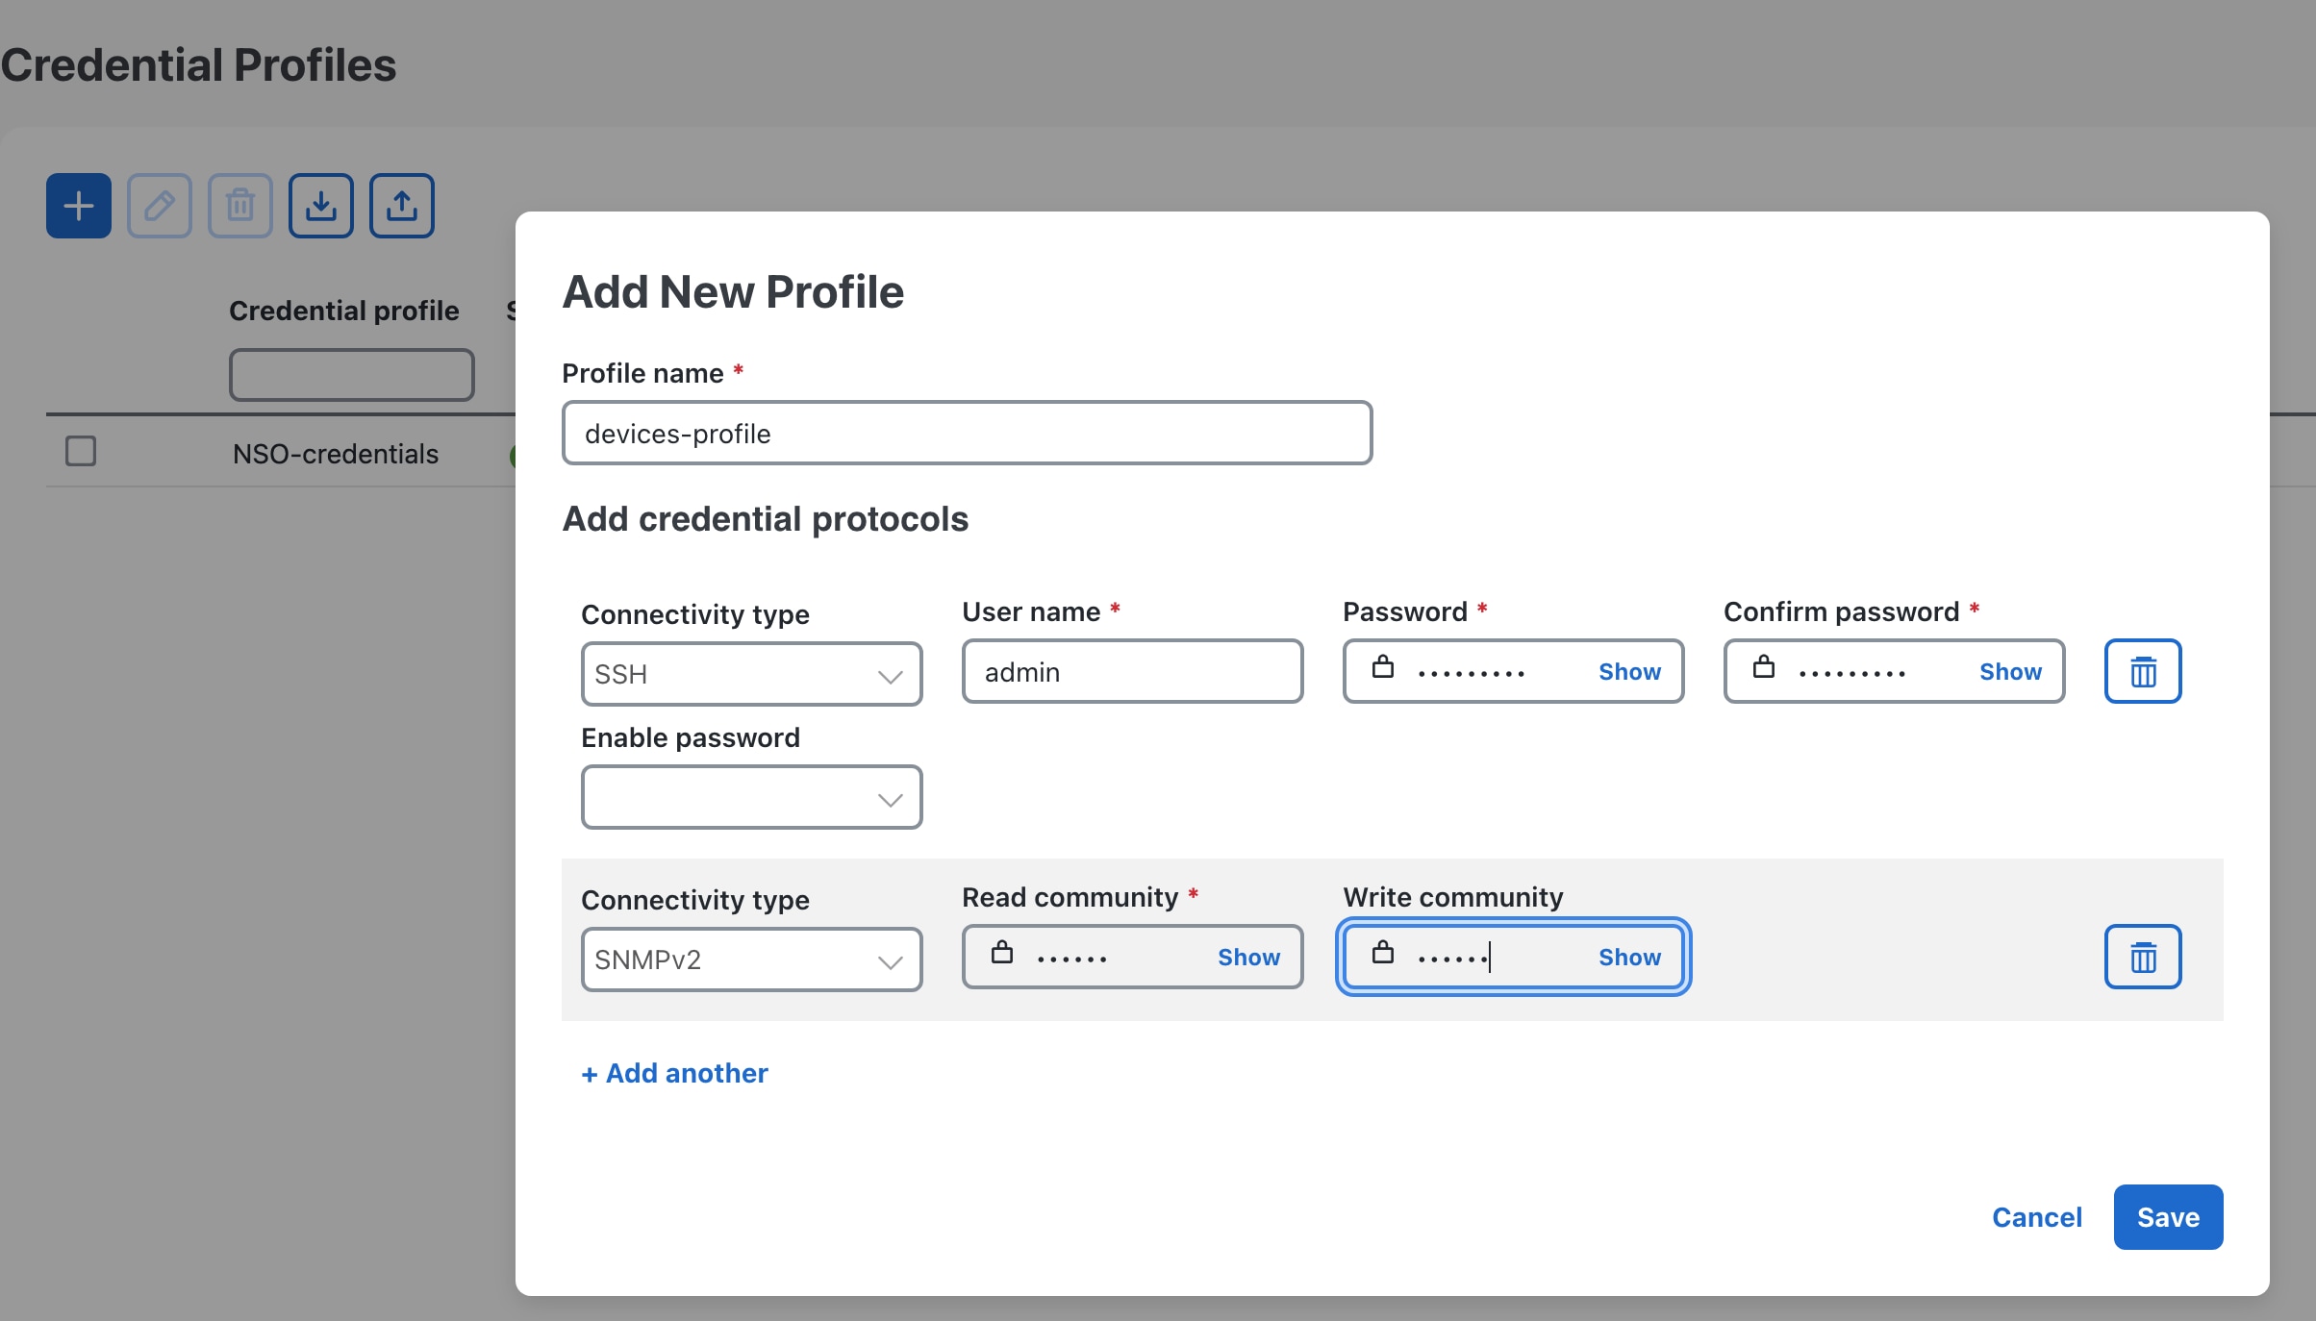
Task: Show the Read community value
Action: click(1248, 958)
